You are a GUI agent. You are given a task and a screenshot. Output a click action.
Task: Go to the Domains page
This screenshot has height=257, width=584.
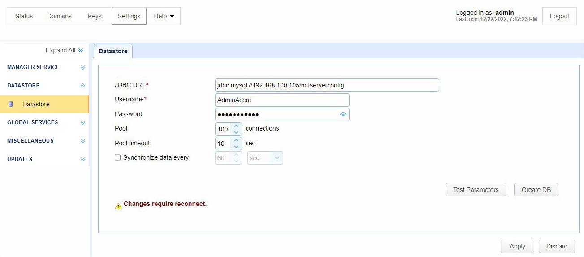(59, 16)
